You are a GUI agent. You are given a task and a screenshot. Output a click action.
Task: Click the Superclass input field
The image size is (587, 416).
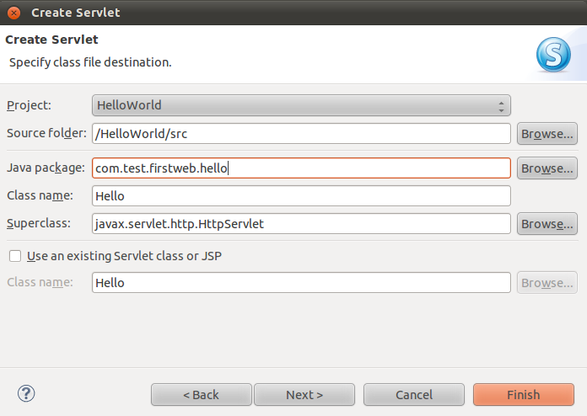pyautogui.click(x=301, y=224)
